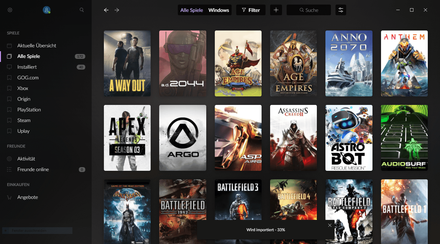The image size is (440, 244).
Task: Select the Windows platform tab
Action: [x=219, y=10]
